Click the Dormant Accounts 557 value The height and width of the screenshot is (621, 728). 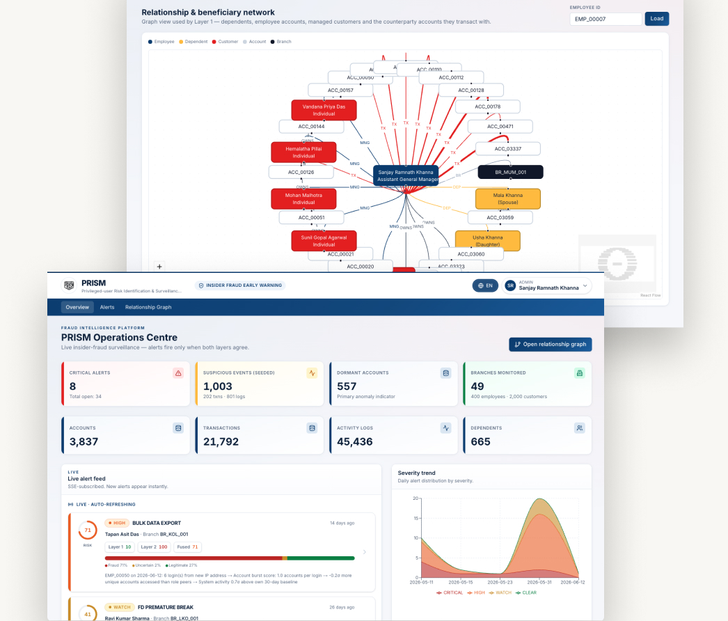[x=347, y=386]
